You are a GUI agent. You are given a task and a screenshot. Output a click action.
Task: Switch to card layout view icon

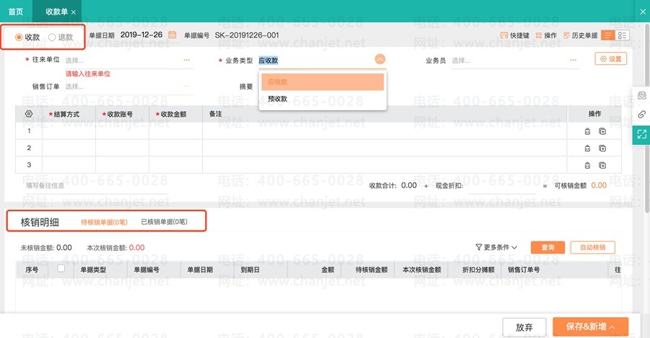click(x=622, y=35)
